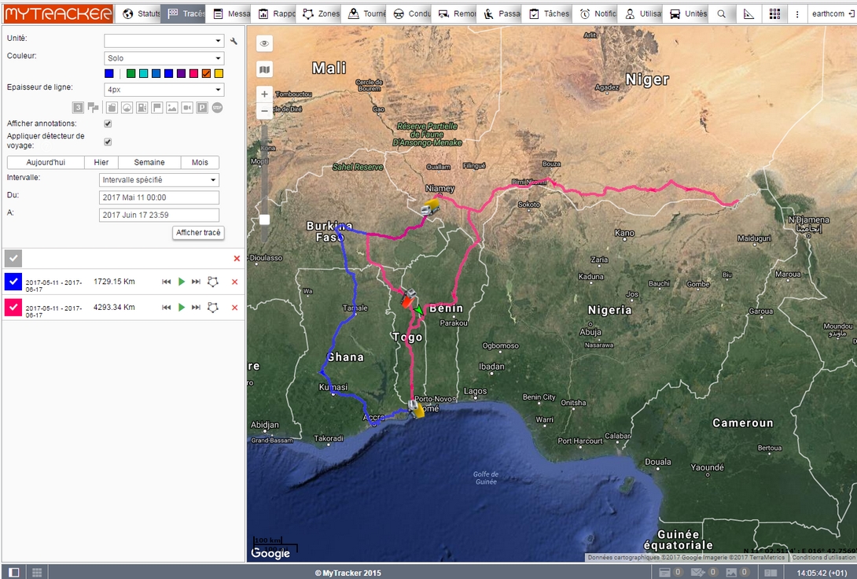857x579 pixels.
Task: Click the map layers icon on the map
Action: coord(264,69)
